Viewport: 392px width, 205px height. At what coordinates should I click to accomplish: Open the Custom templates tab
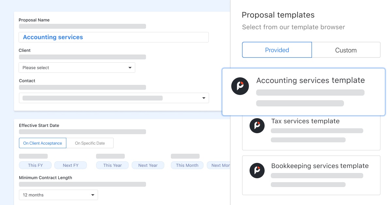click(346, 50)
